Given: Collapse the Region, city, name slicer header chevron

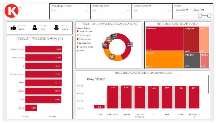Looking at the screenshot, I should pos(128,6).
